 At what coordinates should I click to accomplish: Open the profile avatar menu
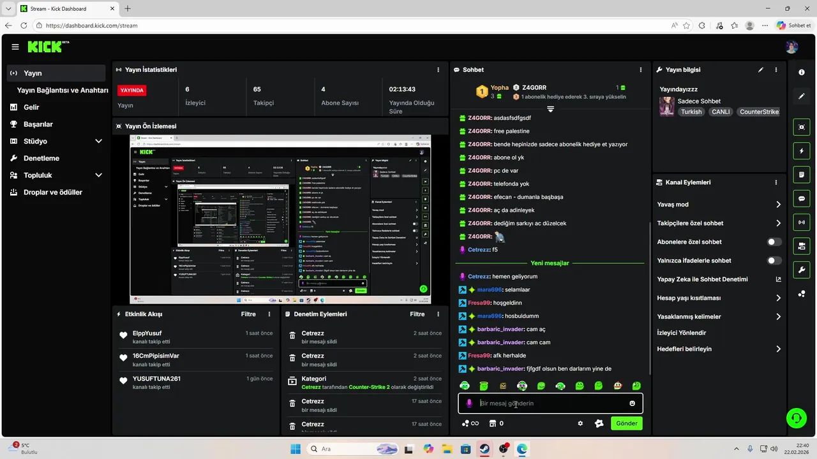coord(791,47)
